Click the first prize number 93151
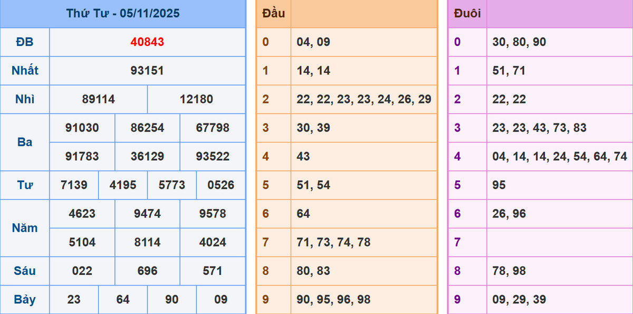The image size is (633, 314). click(x=147, y=71)
